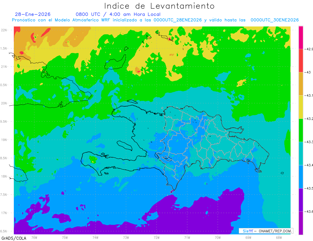Click the '-43.5' colorbar label

click(309, 188)
